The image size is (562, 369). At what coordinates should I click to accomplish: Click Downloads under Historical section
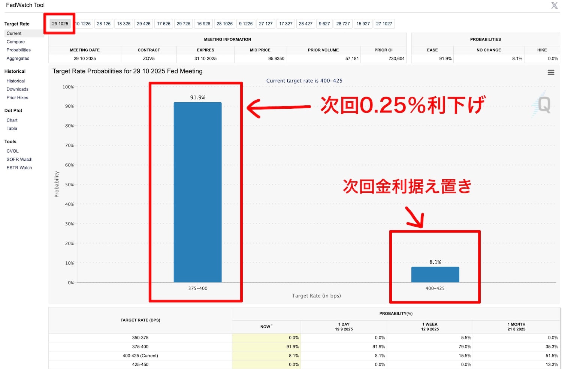(17, 89)
